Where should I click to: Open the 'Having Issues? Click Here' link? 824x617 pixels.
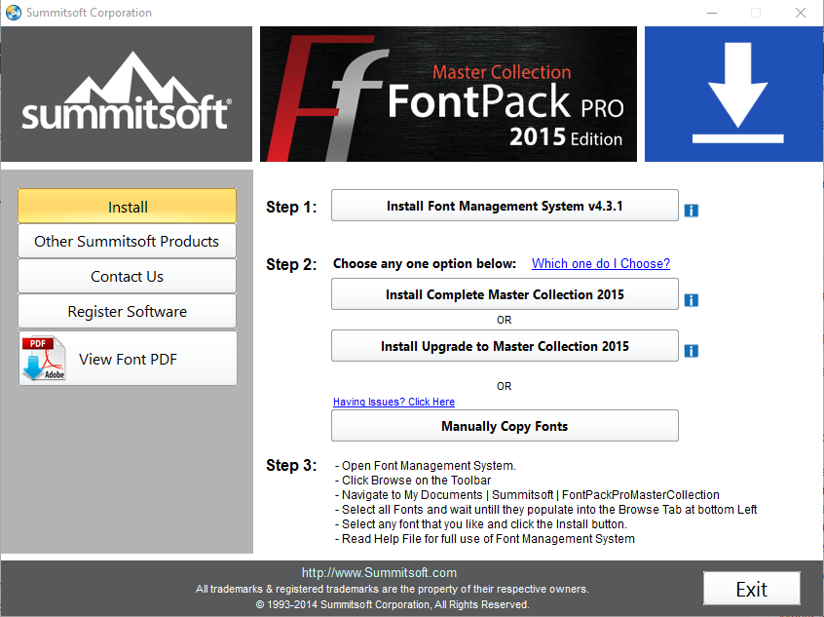click(x=393, y=402)
